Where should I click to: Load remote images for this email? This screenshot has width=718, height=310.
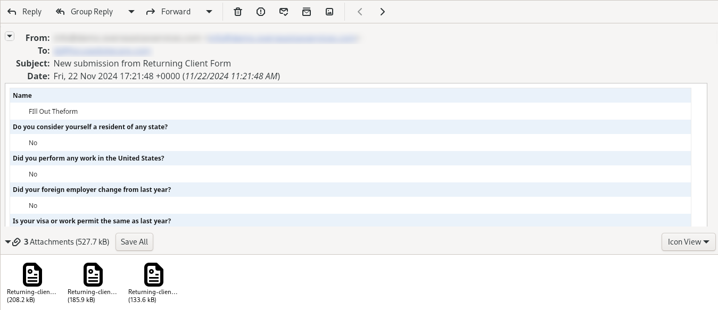pyautogui.click(x=329, y=12)
